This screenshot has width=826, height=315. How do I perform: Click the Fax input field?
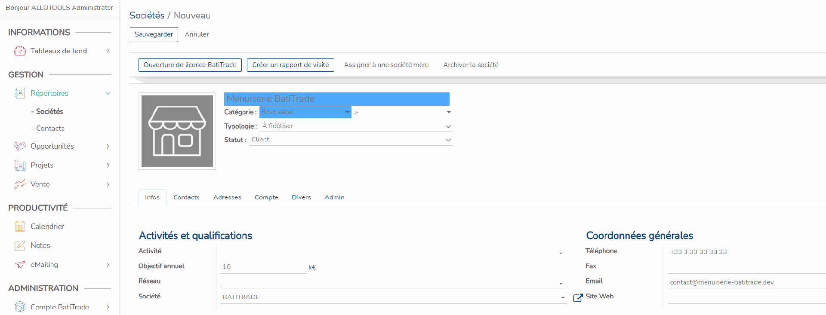point(746,267)
